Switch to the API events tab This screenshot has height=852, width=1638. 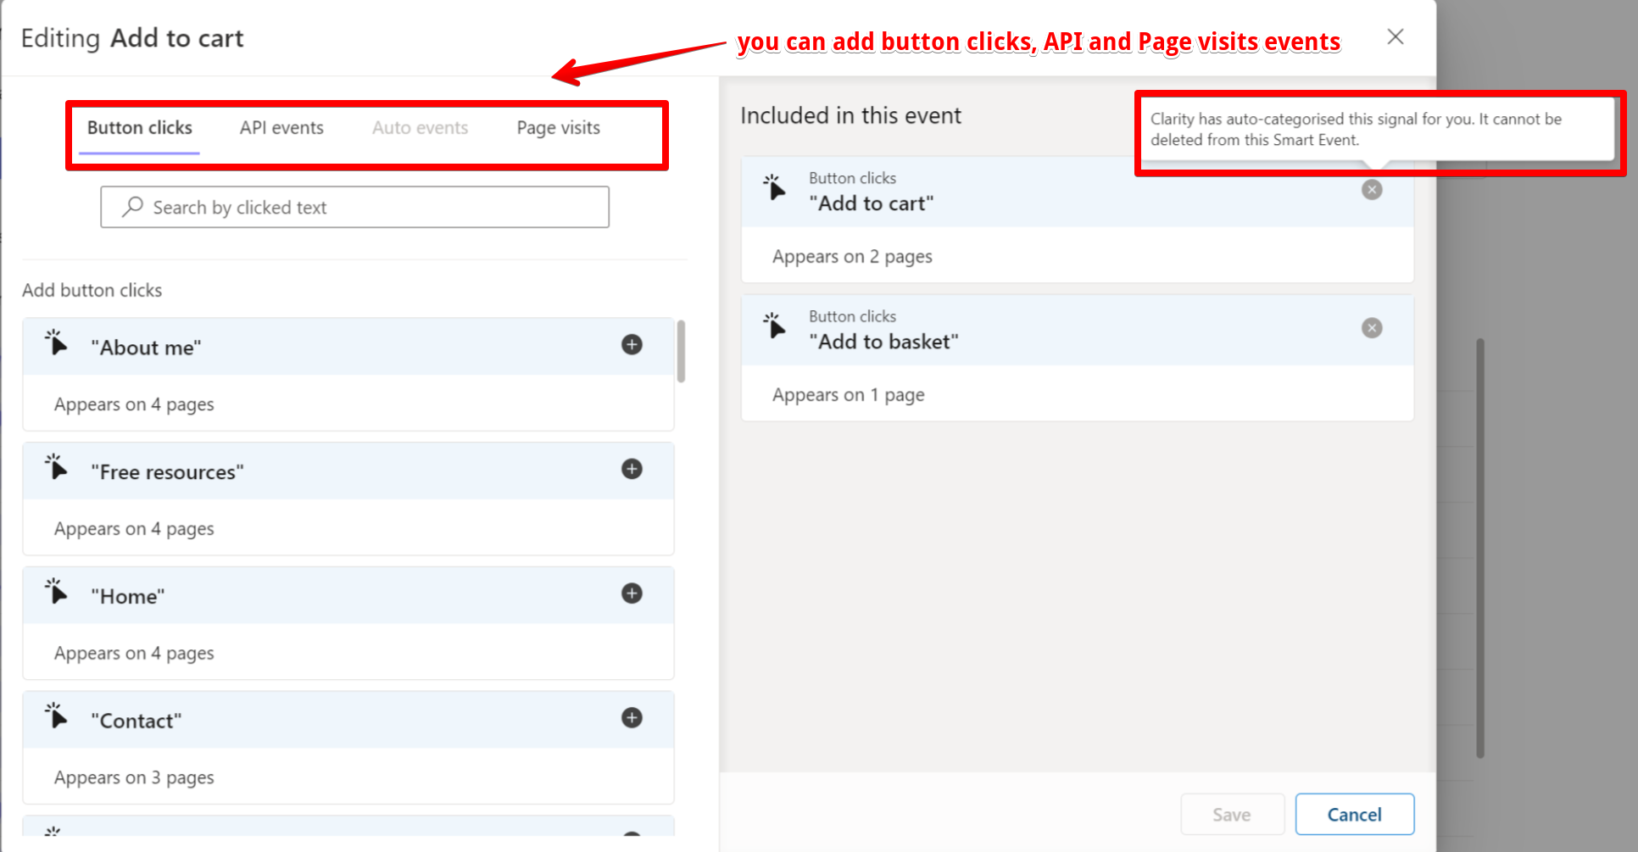pyautogui.click(x=281, y=127)
